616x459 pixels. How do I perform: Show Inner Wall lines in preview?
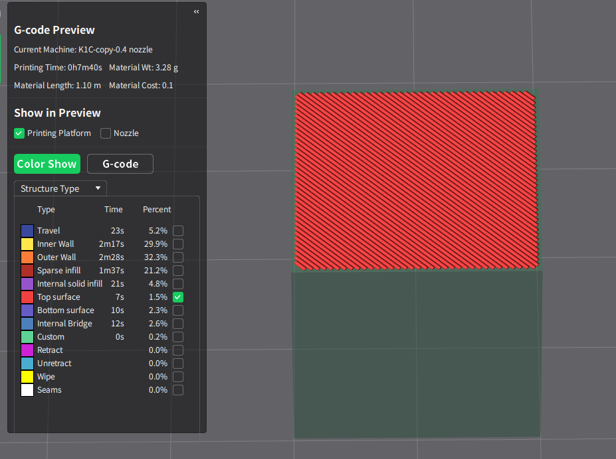[178, 244]
